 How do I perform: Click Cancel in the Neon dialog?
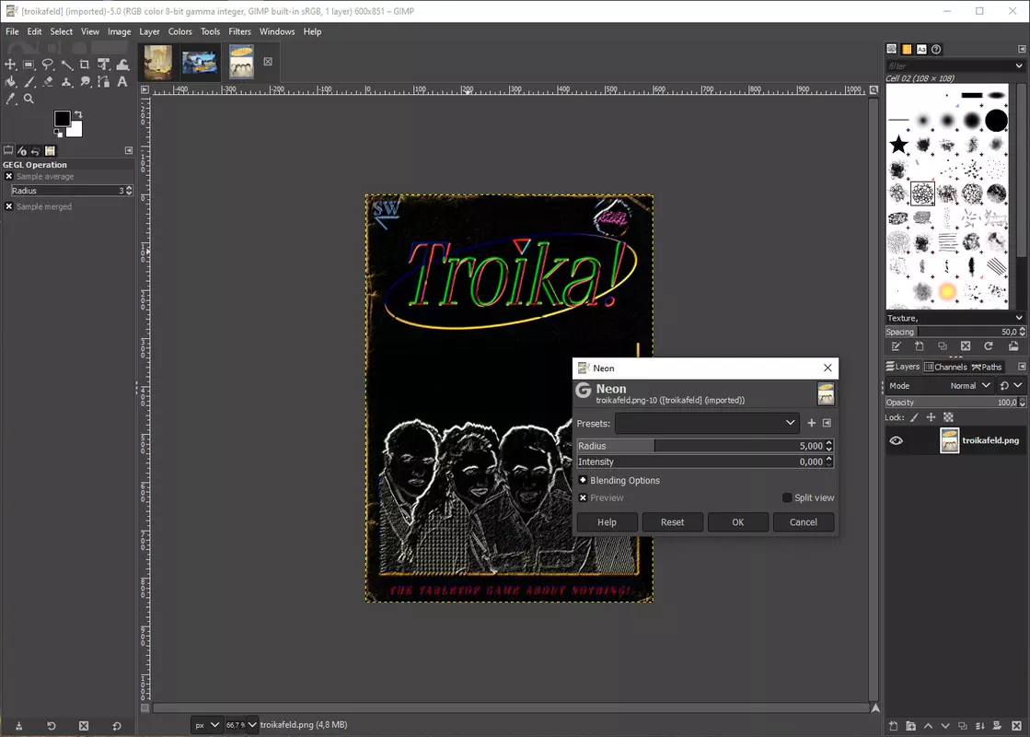pos(804,522)
